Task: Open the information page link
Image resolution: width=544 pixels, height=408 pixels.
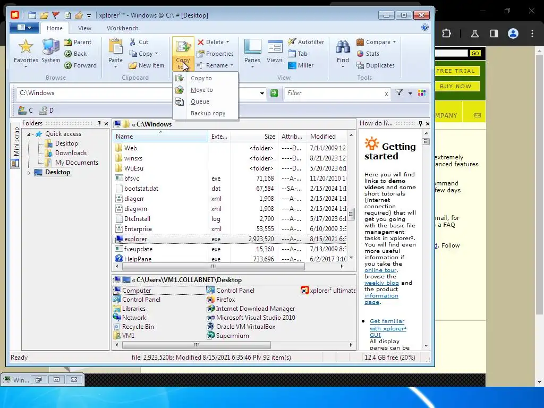Action: (x=381, y=299)
